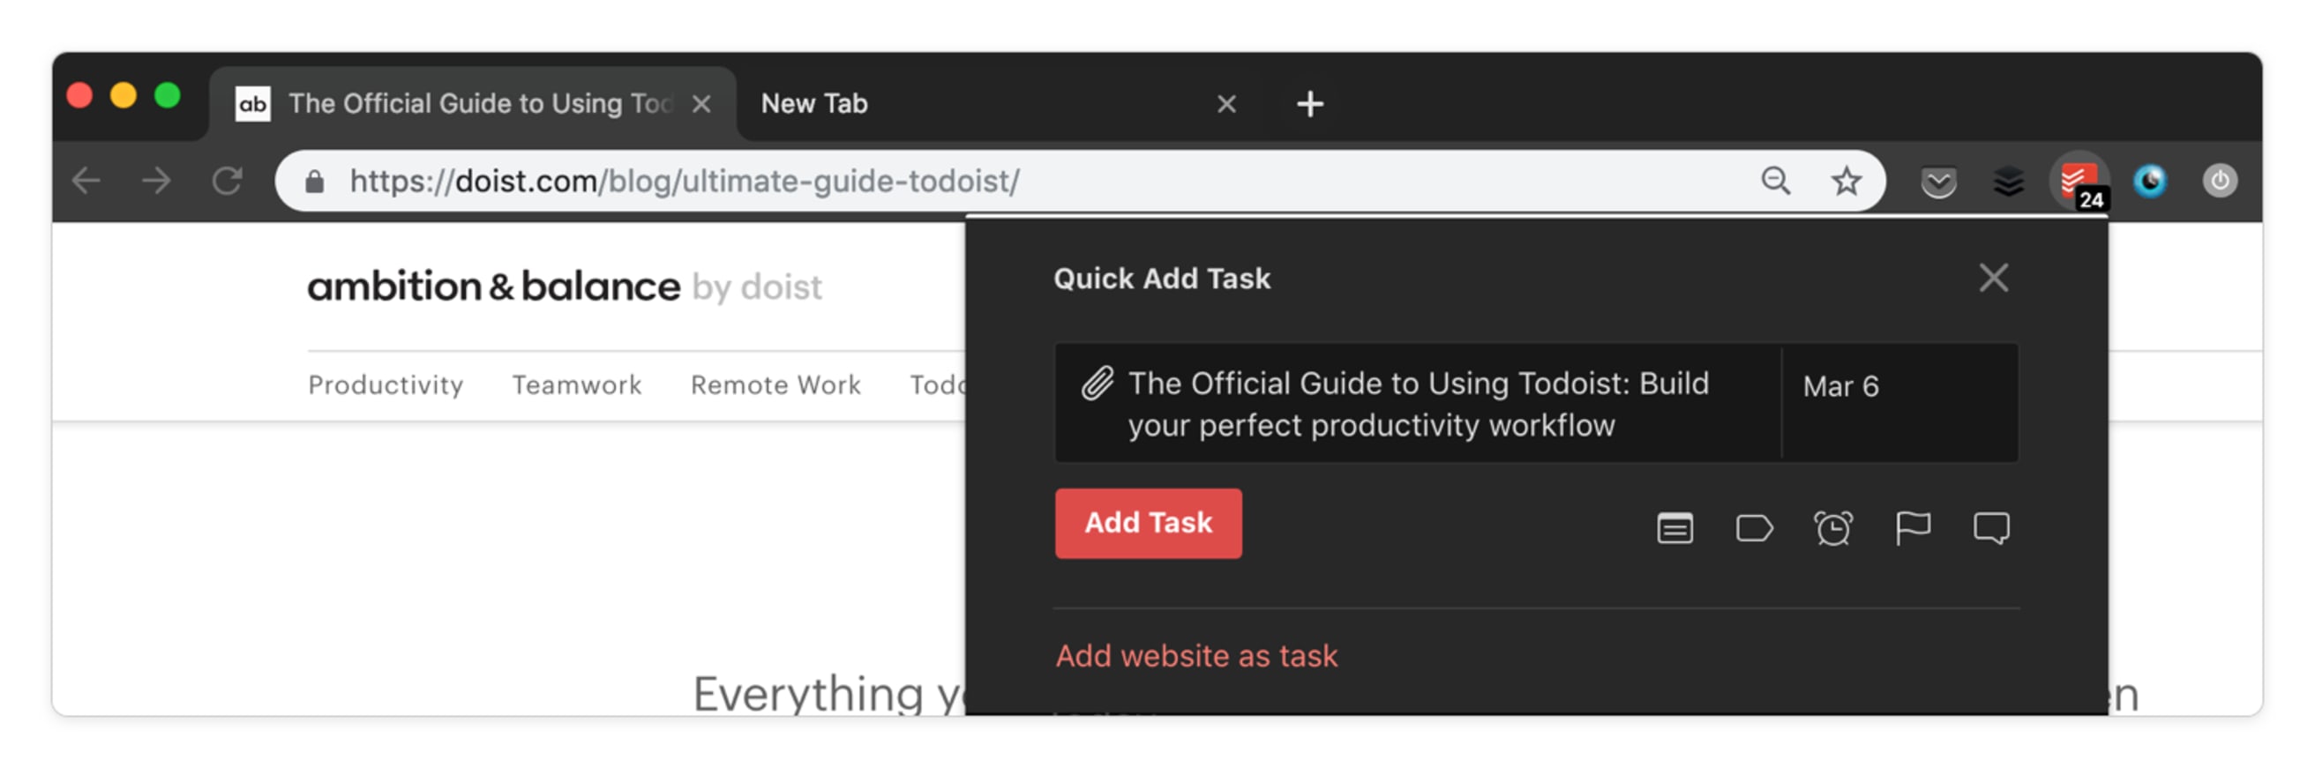Close the New Tab tab

click(x=1226, y=104)
